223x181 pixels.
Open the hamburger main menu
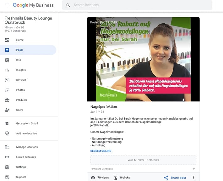(x=7, y=5)
